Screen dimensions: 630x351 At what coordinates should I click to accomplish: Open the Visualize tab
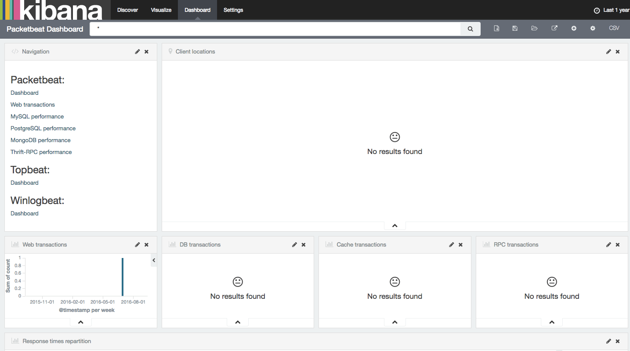coord(161,10)
